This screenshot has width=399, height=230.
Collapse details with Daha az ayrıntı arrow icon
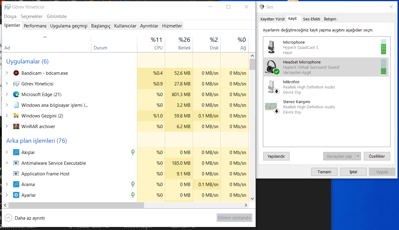coord(9,218)
